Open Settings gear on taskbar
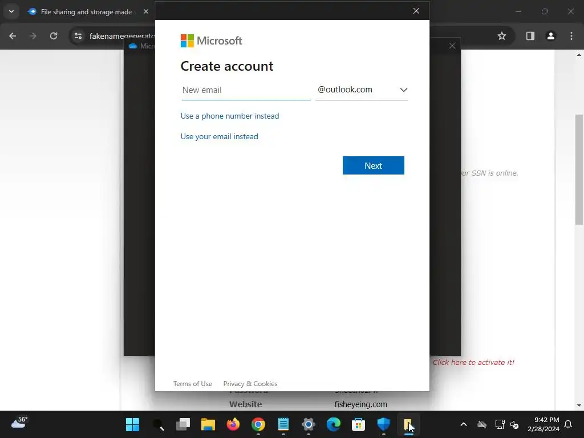This screenshot has height=438, width=584. 309,424
